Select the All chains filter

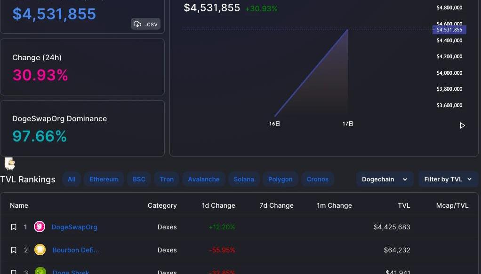(x=72, y=179)
